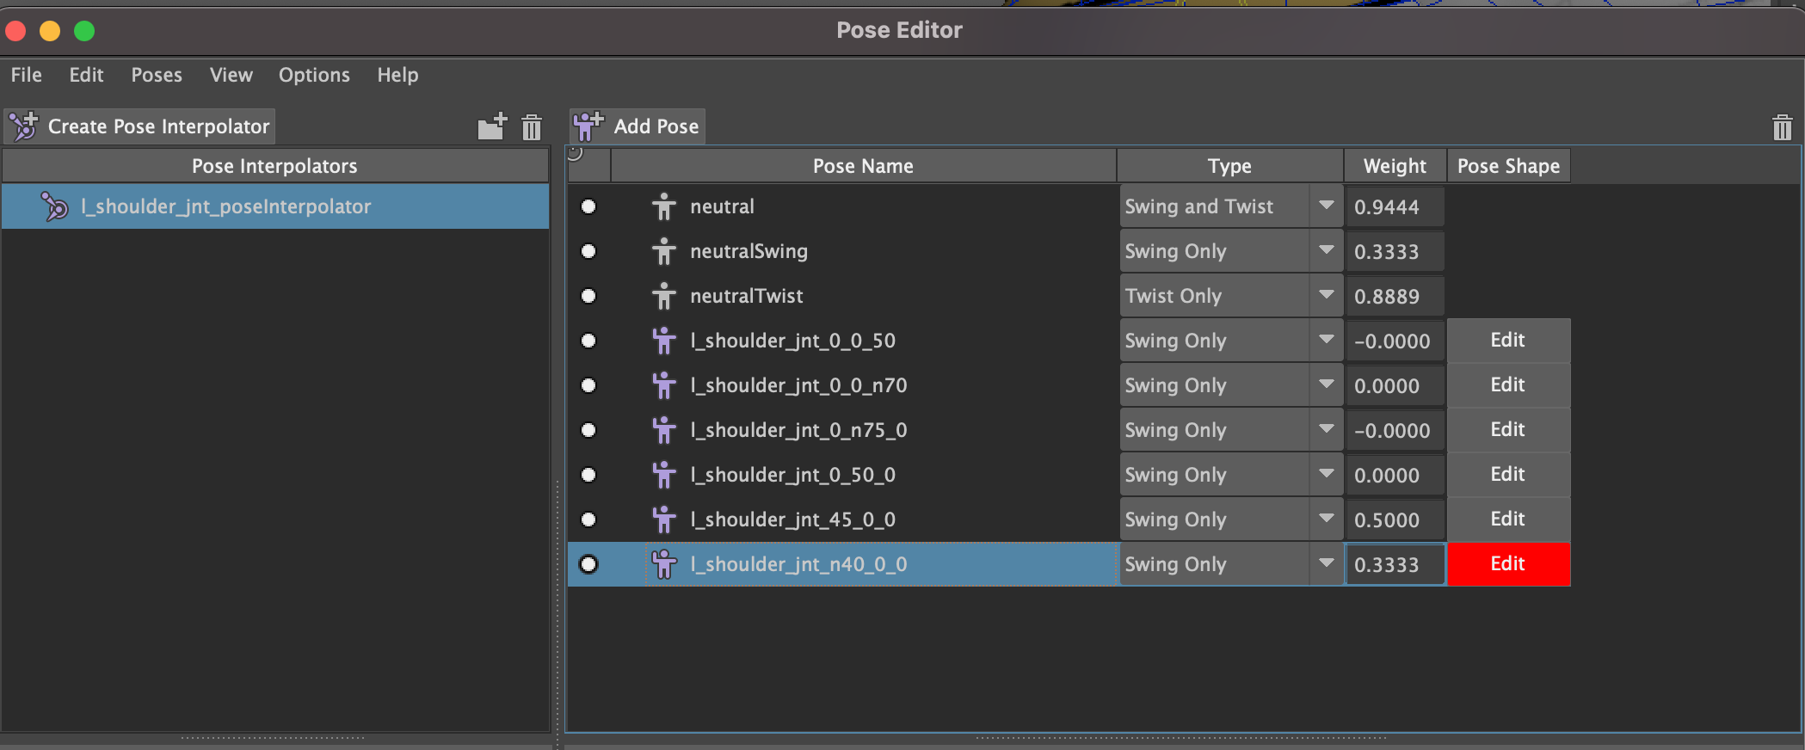
Task: Toggle enable dot for l_shoulder_jnt_45_0_0
Action: pos(588,519)
